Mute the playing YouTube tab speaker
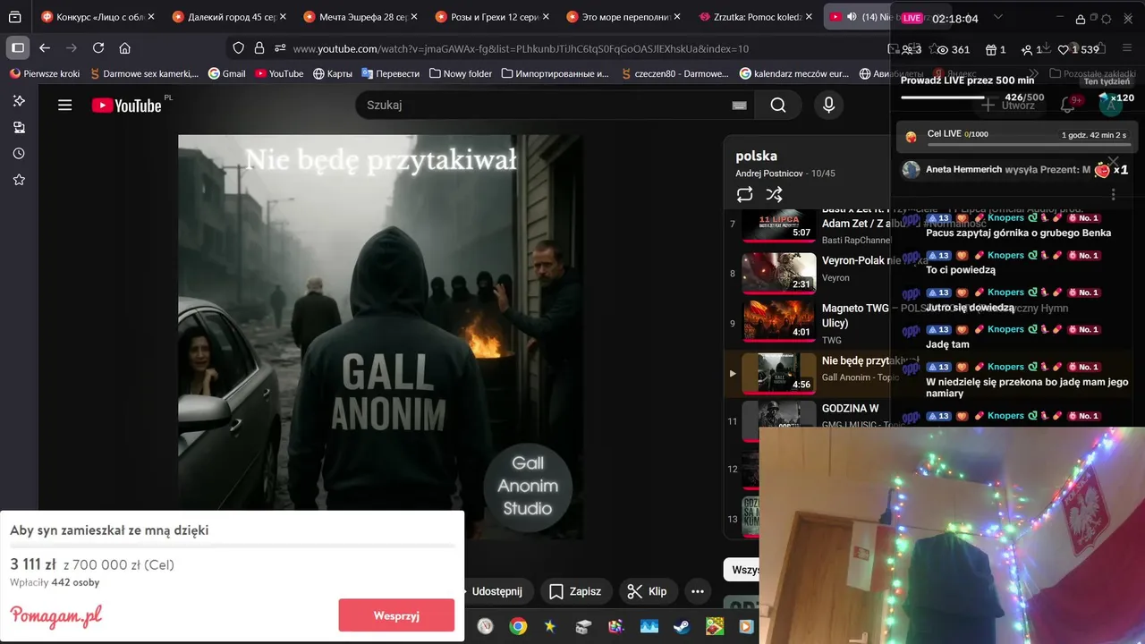 [852, 17]
